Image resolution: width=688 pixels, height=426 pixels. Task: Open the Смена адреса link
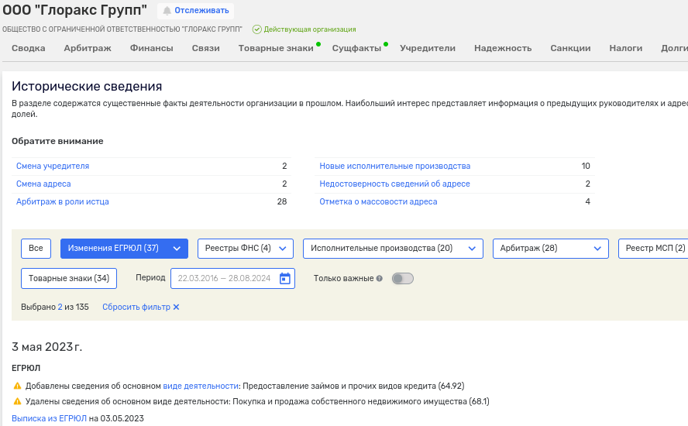[x=43, y=184]
